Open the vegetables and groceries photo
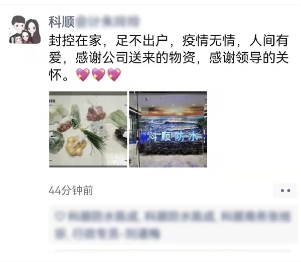Screen dimensions: 301x262 coord(88,129)
